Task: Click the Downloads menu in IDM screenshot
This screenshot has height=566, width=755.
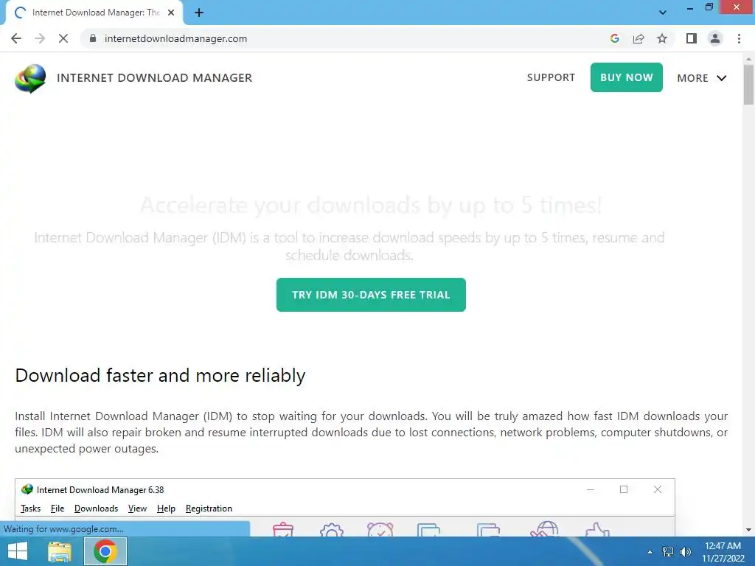Action: [x=96, y=509]
